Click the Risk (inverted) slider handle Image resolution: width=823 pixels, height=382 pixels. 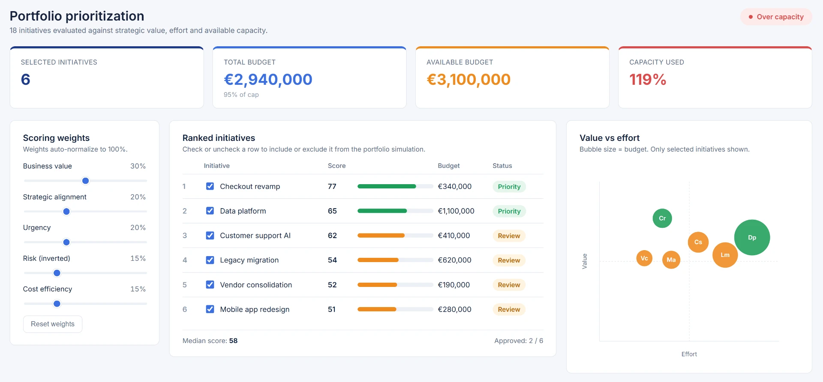click(57, 273)
